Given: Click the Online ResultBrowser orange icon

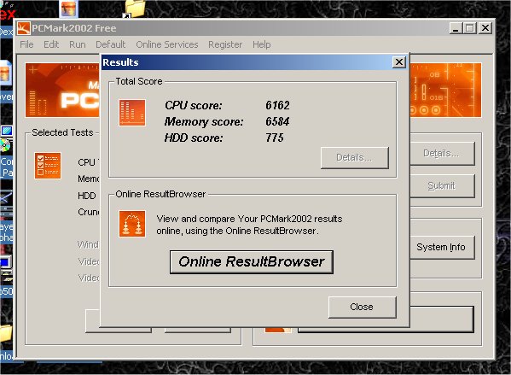Looking at the screenshot, I should [132, 224].
